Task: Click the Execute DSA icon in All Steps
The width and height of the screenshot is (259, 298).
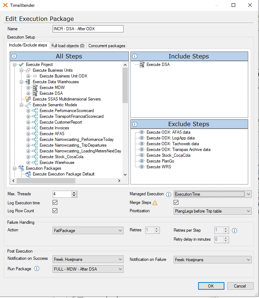Action: pos(35,93)
